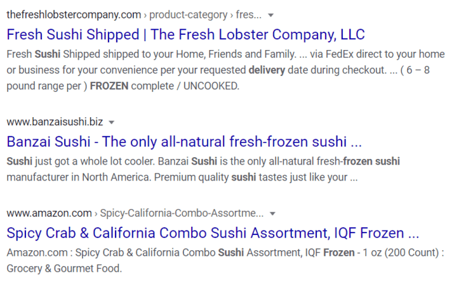Open the dropdown arrow beside the Amazon URL

tap(272, 213)
